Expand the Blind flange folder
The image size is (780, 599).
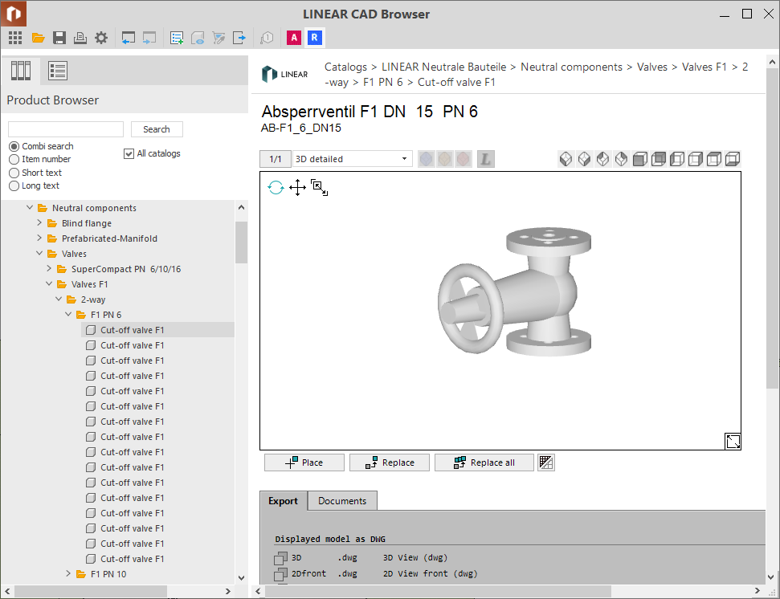39,223
